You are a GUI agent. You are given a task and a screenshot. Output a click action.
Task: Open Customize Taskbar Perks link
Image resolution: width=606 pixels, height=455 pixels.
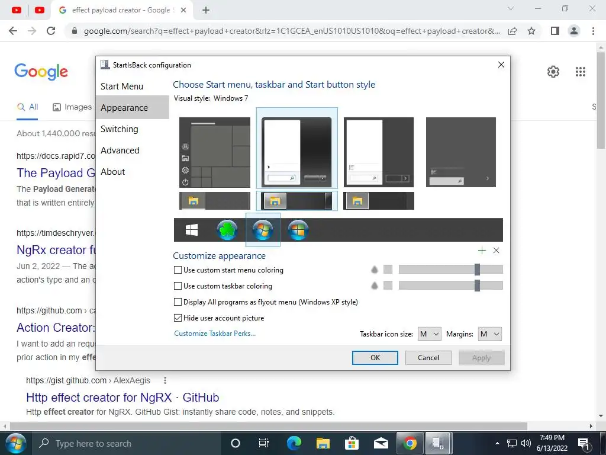point(215,334)
